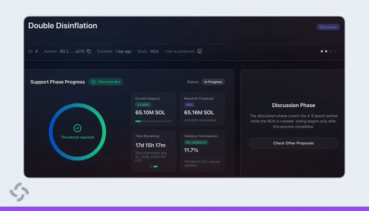This screenshot has height=211, width=369.
Task: Open the GitHub link to proposal
Action: 200,52
